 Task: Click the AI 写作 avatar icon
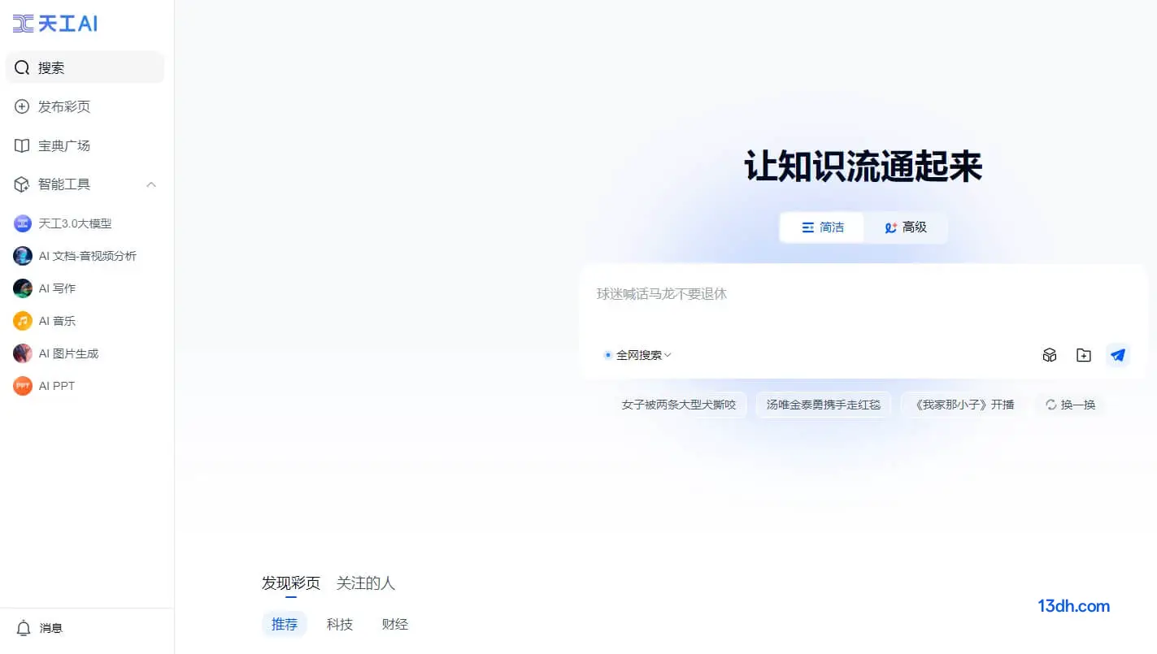(23, 288)
